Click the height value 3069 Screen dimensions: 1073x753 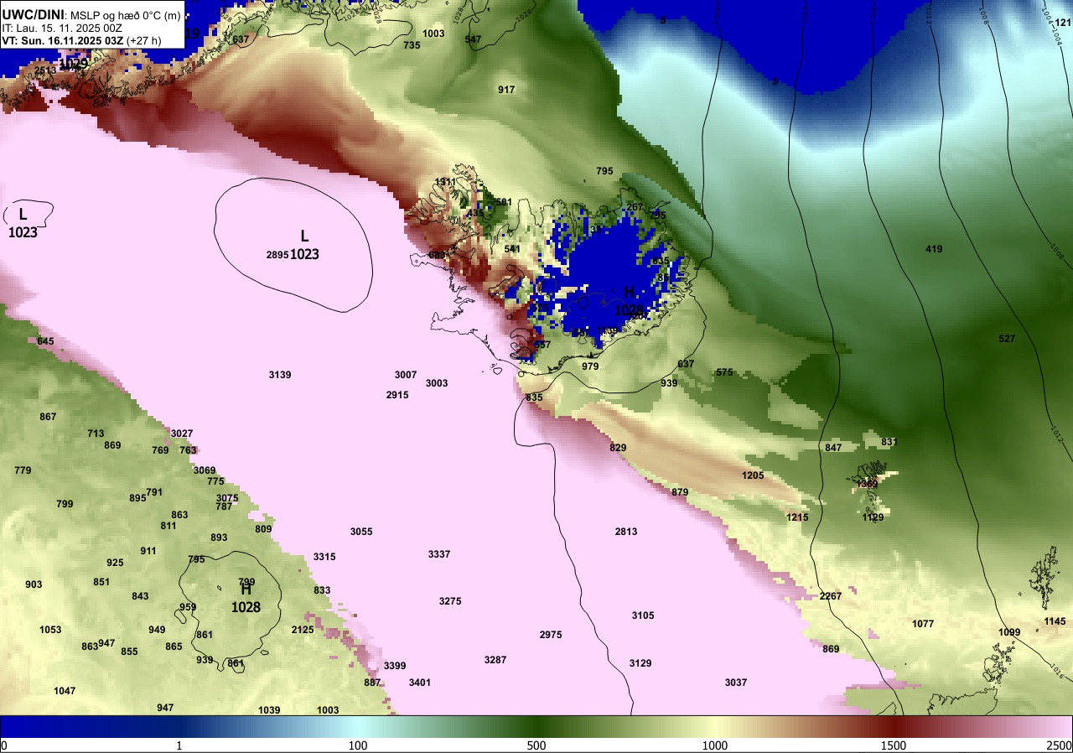tap(205, 470)
